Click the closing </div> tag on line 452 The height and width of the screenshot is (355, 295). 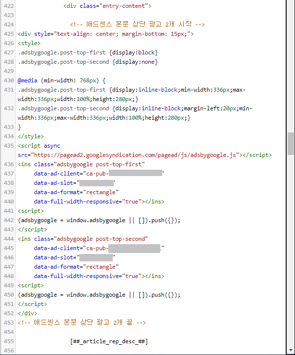(x=27, y=313)
